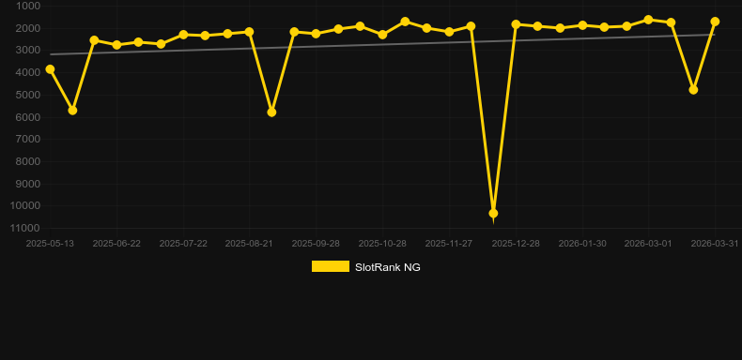Select the data point above the 2025-07-22 label

183,35
